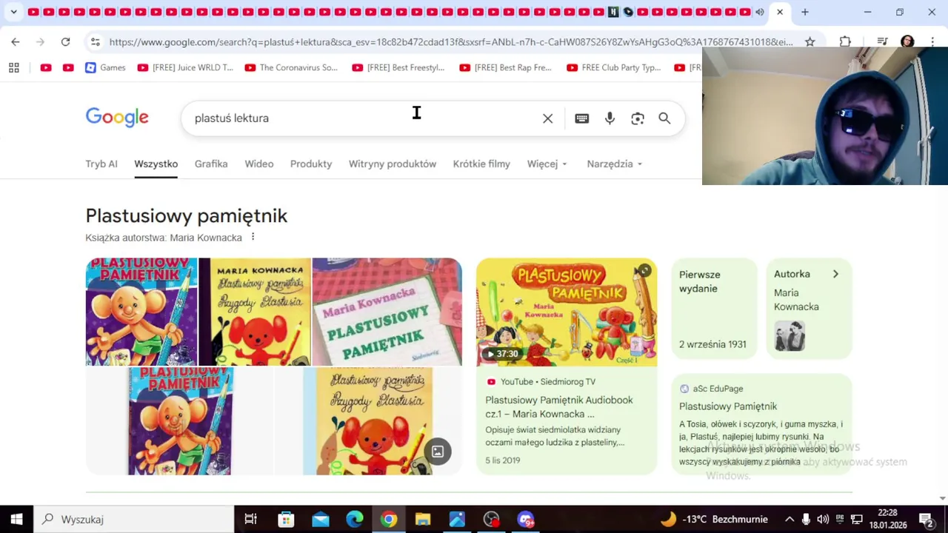Open Plastusiowy Pamiętnik audiobook video thumbnail

(567, 312)
